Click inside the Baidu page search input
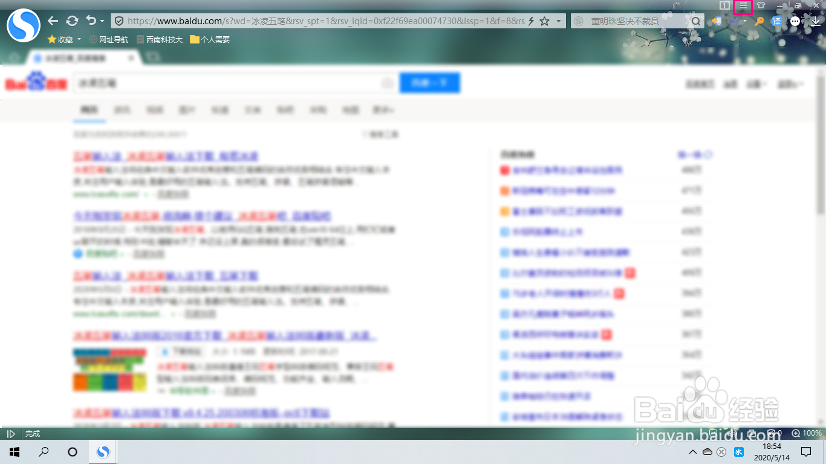This screenshot has width=826, height=464. 235,83
